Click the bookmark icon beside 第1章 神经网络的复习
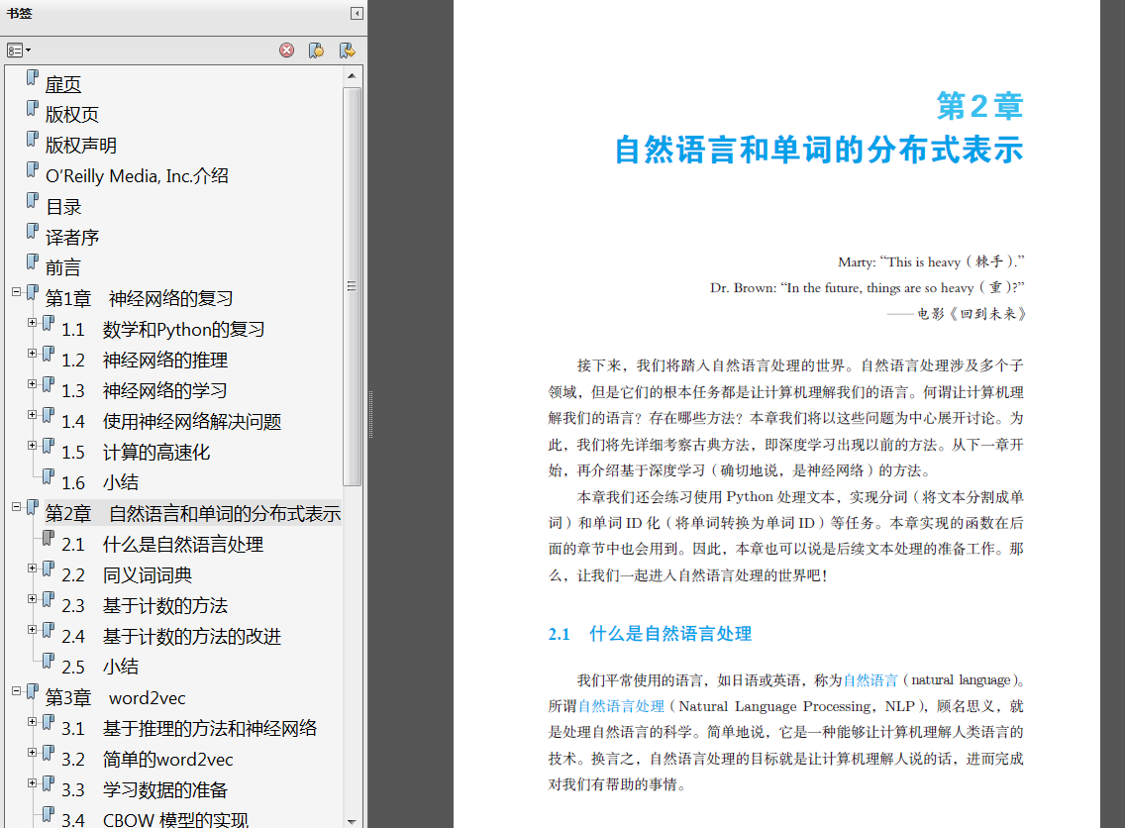The width and height of the screenshot is (1125, 828). pos(33,293)
